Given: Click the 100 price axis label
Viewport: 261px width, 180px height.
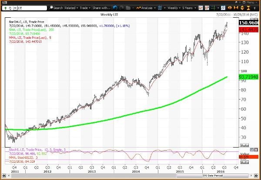Looking at the screenshot, I should [244, 71].
